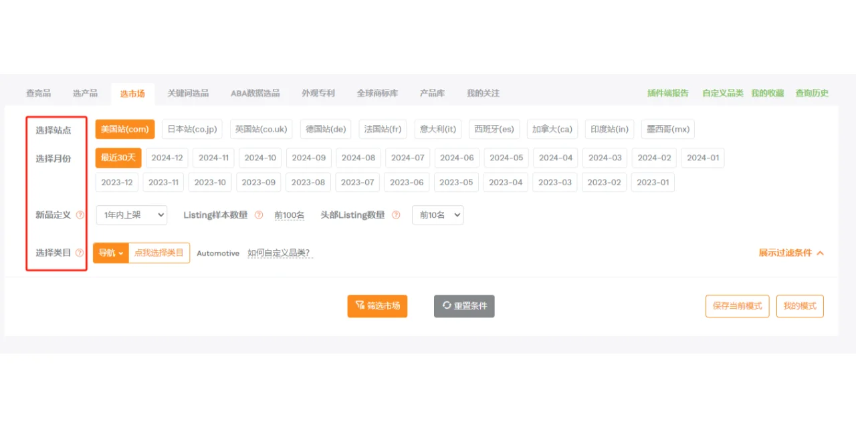Choose month 2024-02

(x=654, y=158)
